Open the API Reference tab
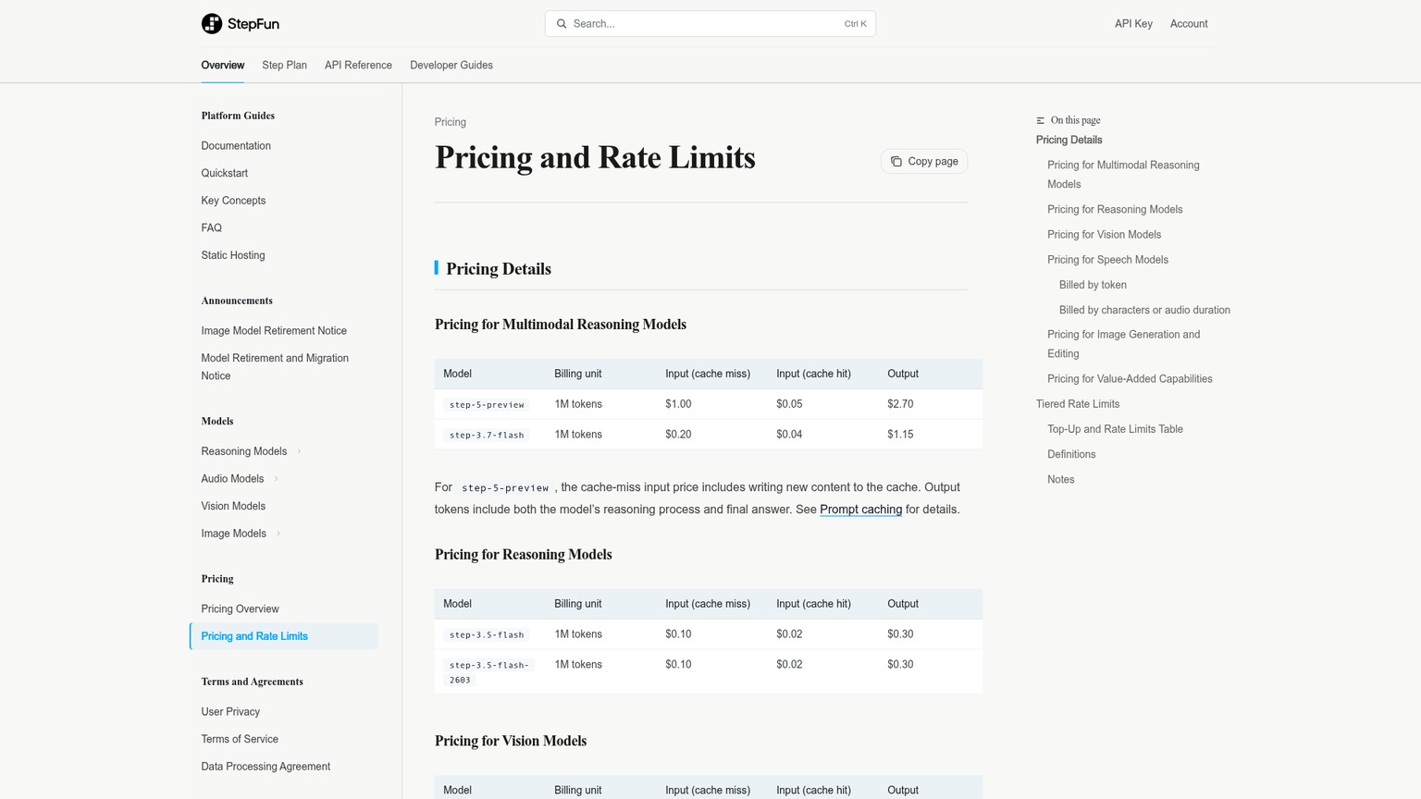The height and width of the screenshot is (799, 1421). (358, 66)
